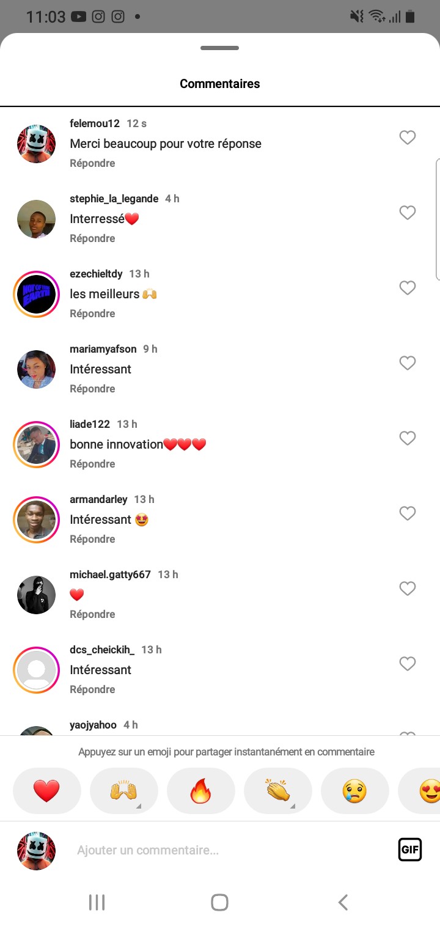Send the crying face emoji
The height and width of the screenshot is (929, 440).
tap(354, 791)
